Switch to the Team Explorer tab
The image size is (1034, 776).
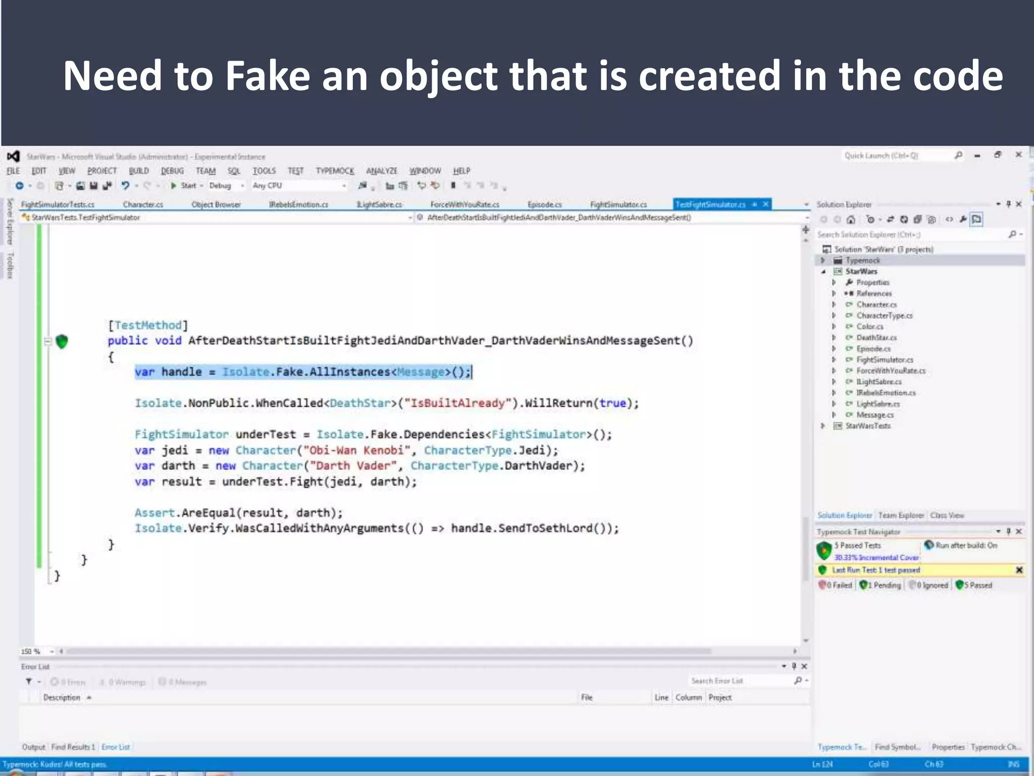pyautogui.click(x=901, y=515)
